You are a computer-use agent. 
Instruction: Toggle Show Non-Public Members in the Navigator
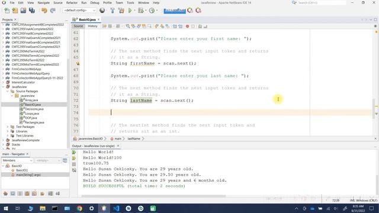27,193
